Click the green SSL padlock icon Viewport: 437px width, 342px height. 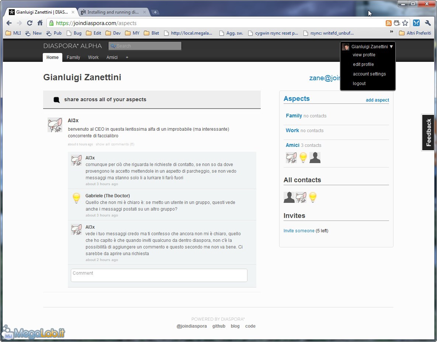click(51, 23)
